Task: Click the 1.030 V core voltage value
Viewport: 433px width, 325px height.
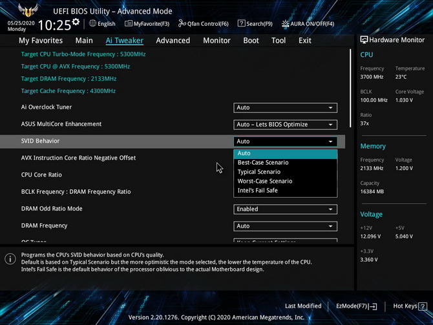Action: tap(404, 100)
